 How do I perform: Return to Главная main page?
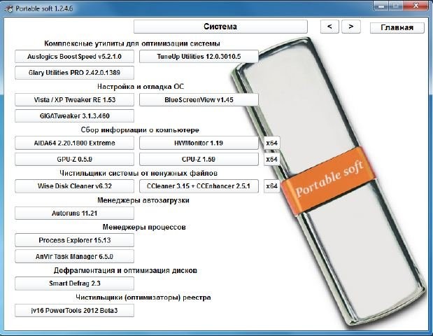tap(397, 27)
